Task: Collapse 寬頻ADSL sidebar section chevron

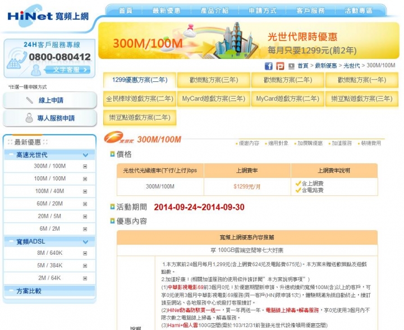Action: [x=85, y=242]
